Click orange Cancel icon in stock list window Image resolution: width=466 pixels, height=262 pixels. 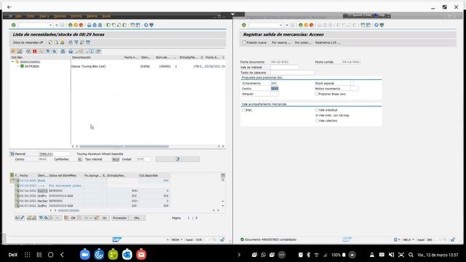click(x=81, y=25)
